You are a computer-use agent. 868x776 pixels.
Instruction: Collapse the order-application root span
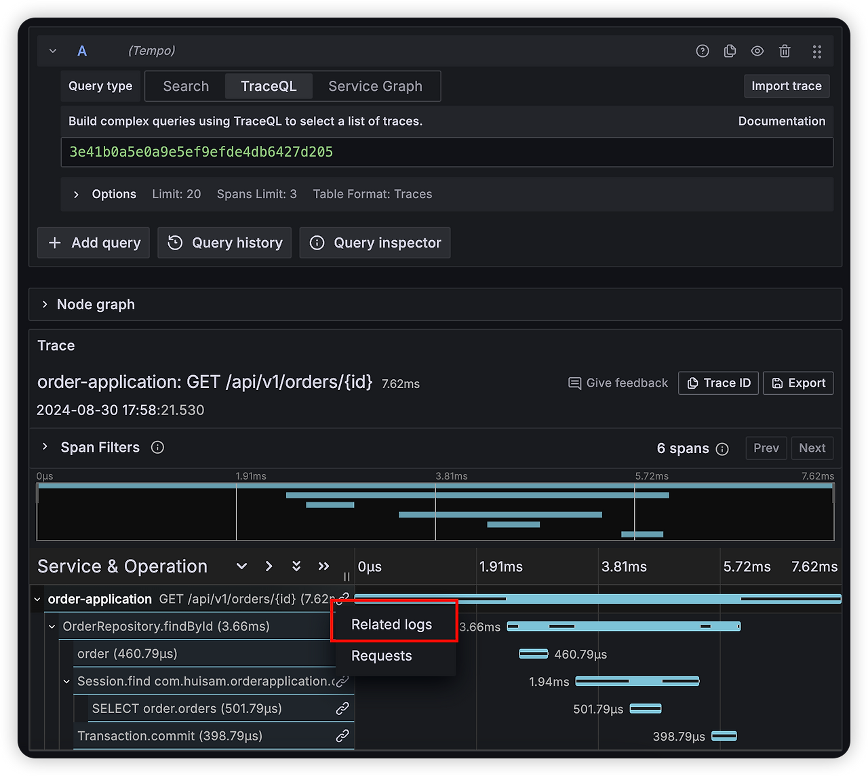coord(37,600)
